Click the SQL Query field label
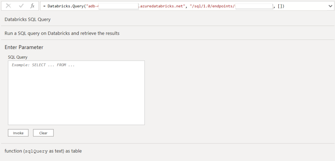The width and height of the screenshot is (335, 161). [18, 57]
